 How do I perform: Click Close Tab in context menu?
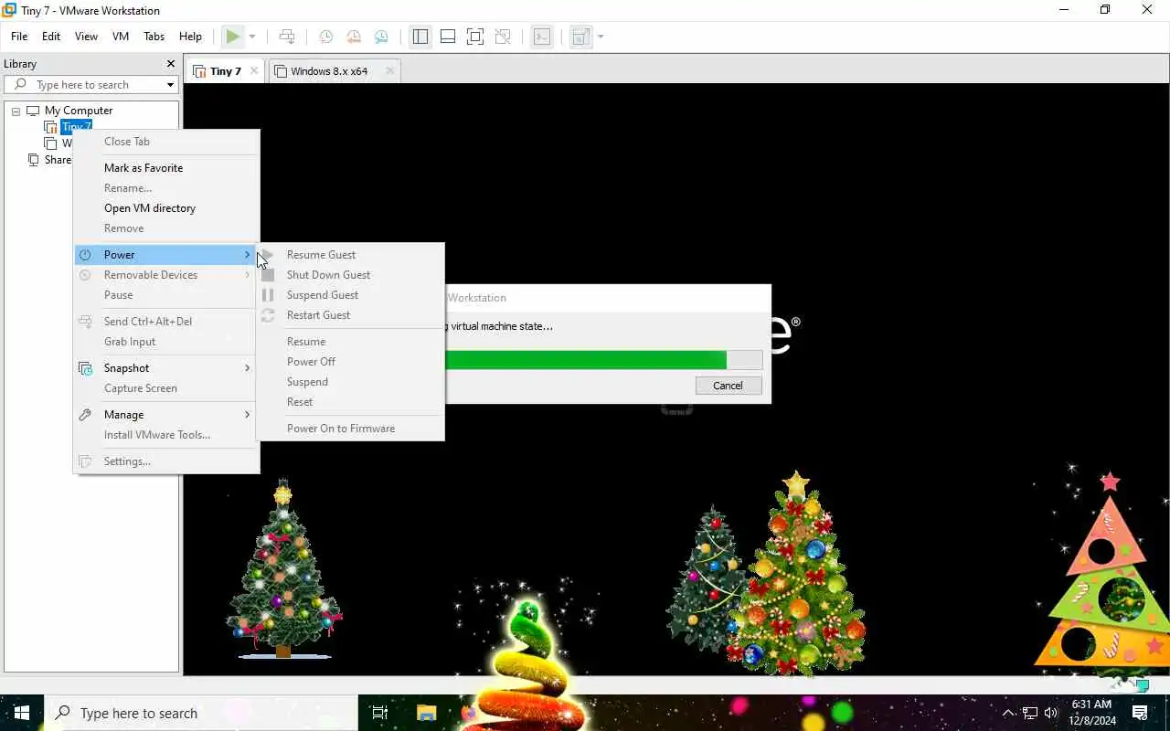127,142
